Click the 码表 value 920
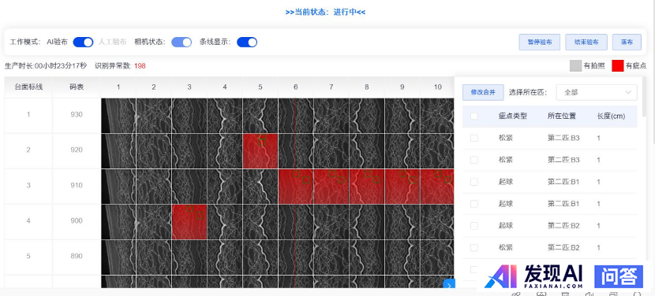Image resolution: width=655 pixels, height=296 pixels. [77, 150]
